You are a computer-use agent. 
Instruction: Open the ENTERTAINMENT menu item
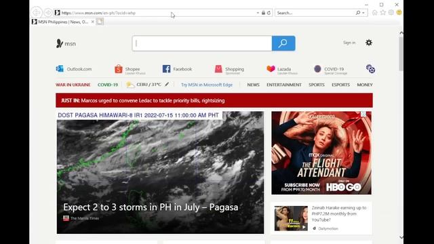pos(284,85)
